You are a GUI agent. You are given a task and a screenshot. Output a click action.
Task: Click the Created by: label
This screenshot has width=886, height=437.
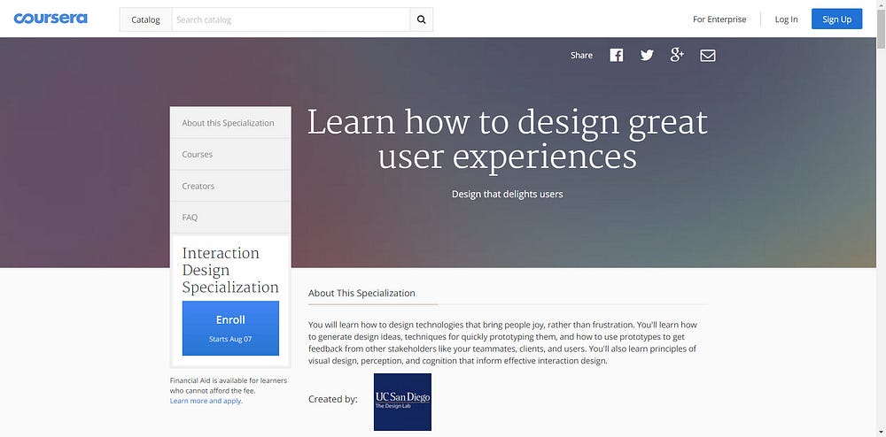[333, 399]
